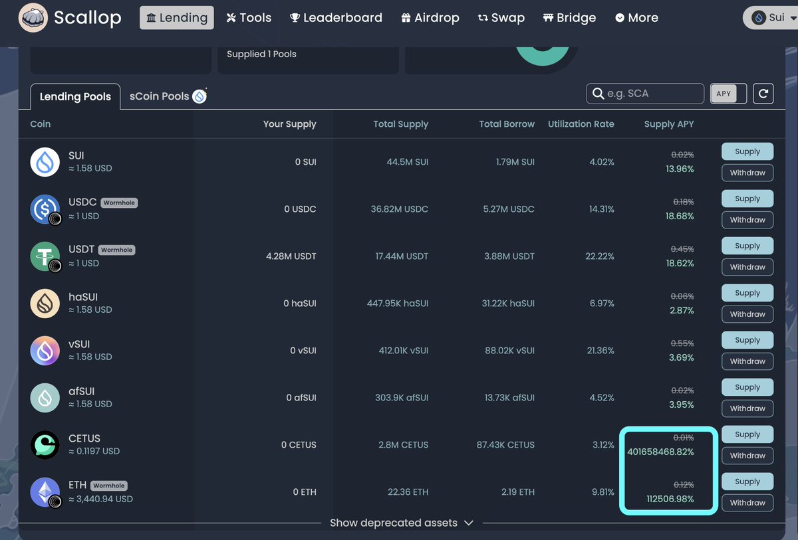
Task: Supply to the USDT pool
Action: 747,246
